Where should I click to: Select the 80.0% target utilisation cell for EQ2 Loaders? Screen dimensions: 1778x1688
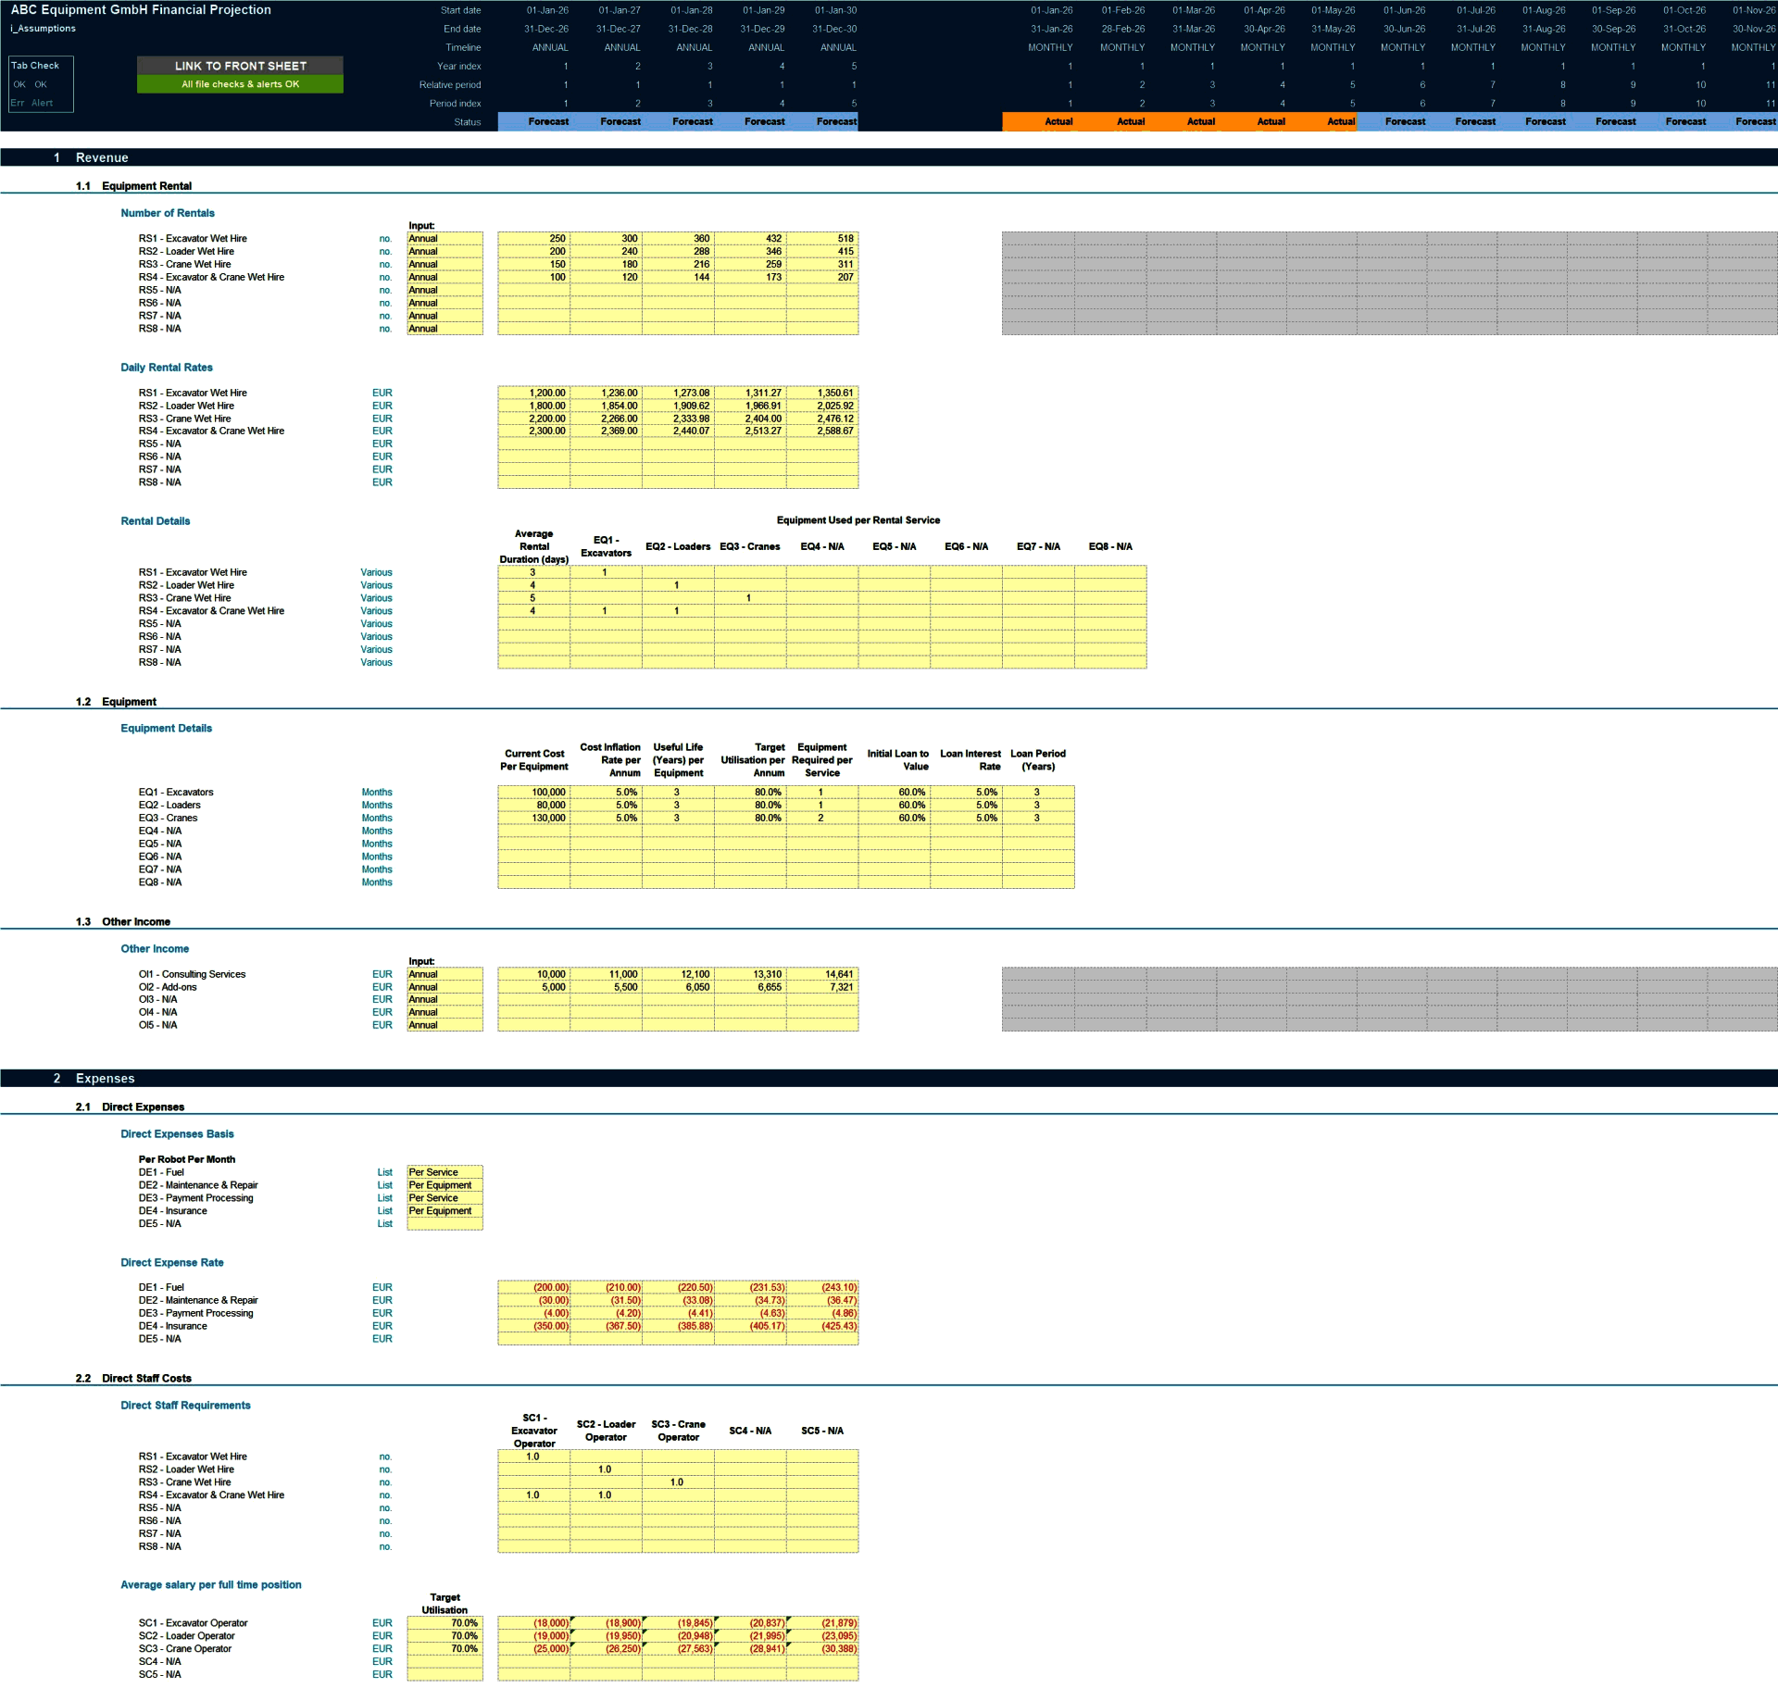tap(769, 805)
